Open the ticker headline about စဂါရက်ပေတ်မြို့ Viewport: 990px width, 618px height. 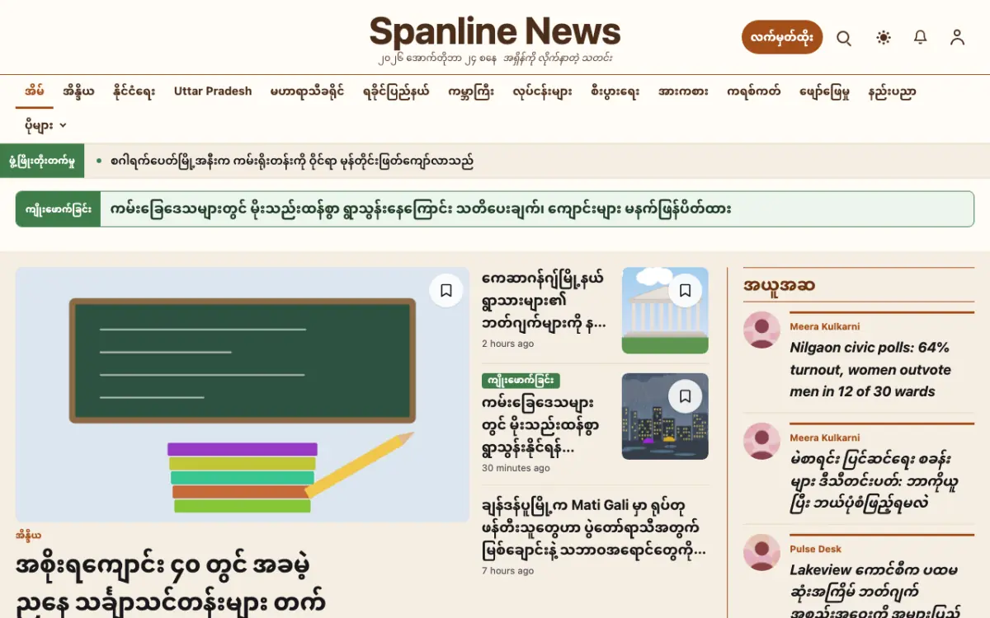[x=292, y=162]
